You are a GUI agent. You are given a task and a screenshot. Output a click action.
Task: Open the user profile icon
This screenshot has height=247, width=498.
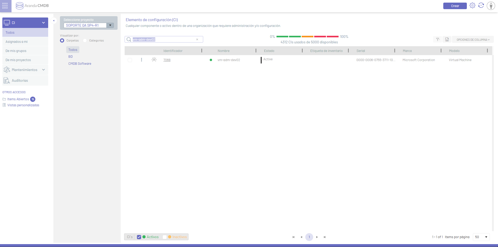tap(491, 6)
